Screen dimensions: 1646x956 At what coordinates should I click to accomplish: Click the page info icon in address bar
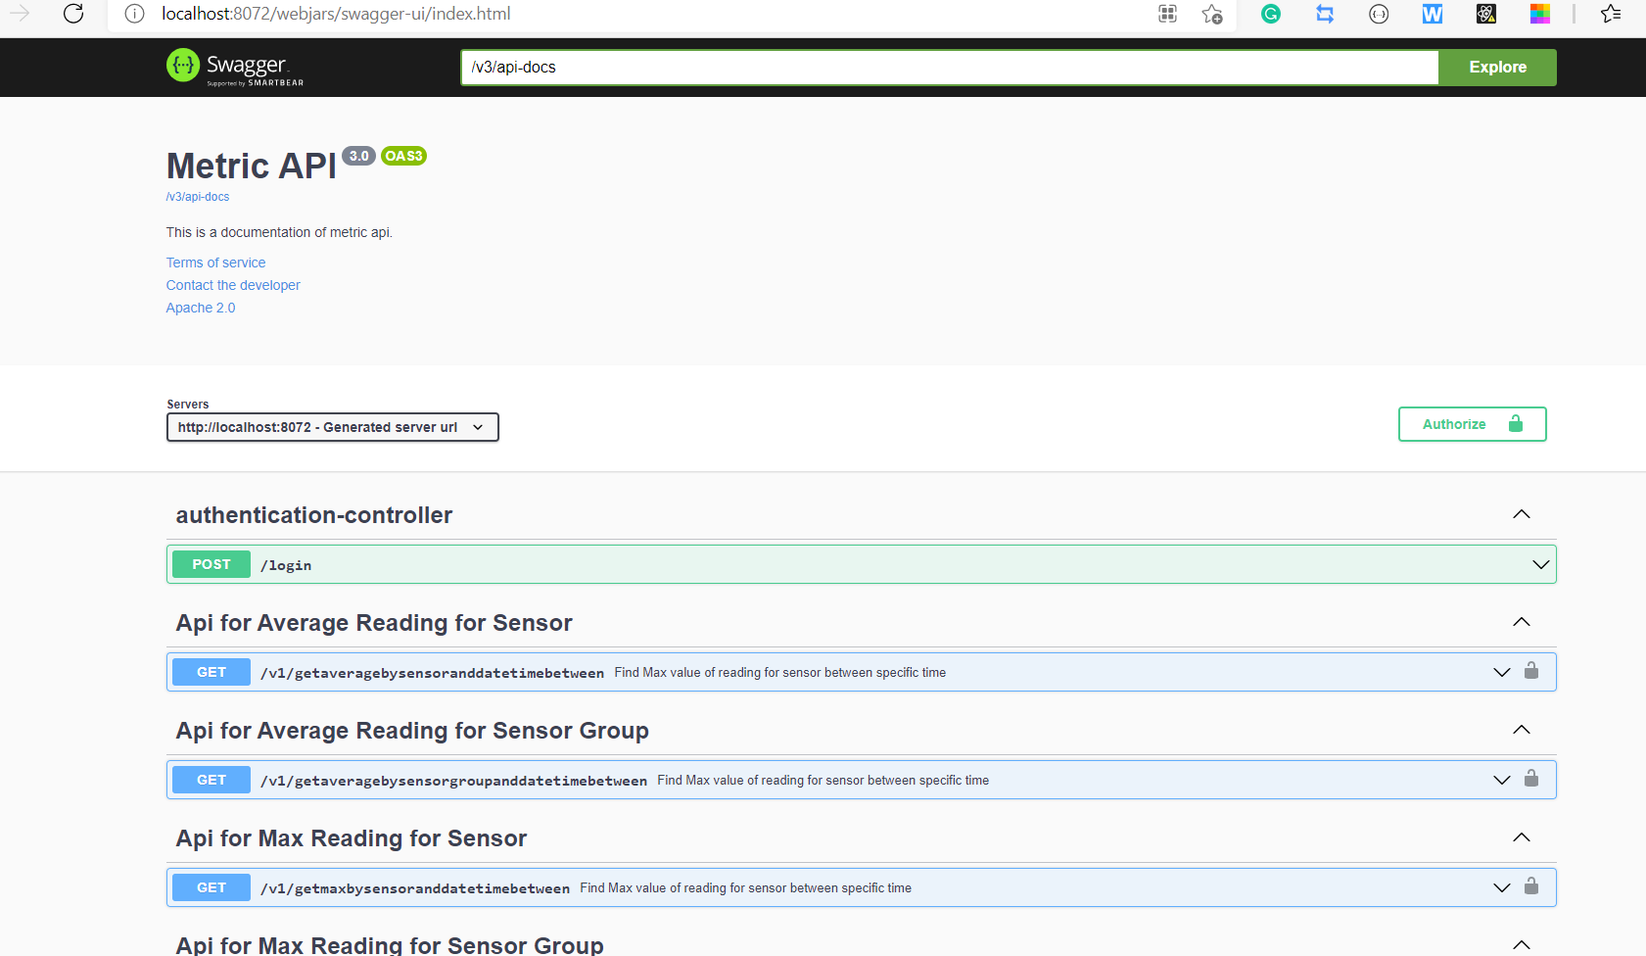(x=134, y=14)
